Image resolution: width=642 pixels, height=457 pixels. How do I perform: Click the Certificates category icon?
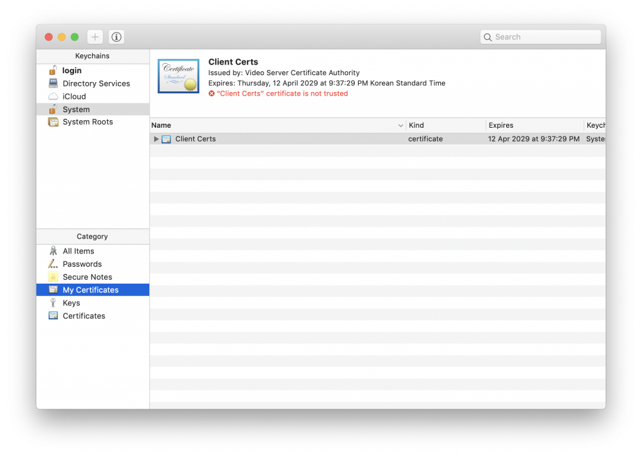pos(53,316)
